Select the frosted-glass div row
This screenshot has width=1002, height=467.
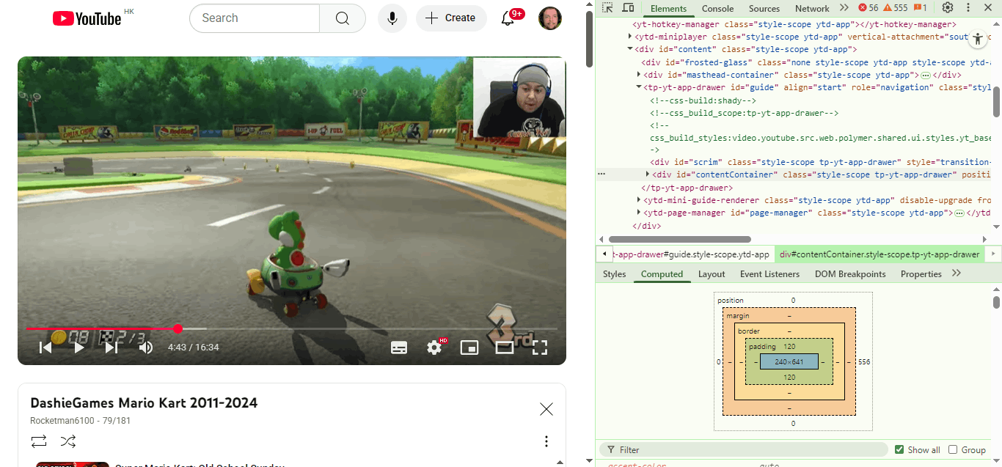click(794, 62)
